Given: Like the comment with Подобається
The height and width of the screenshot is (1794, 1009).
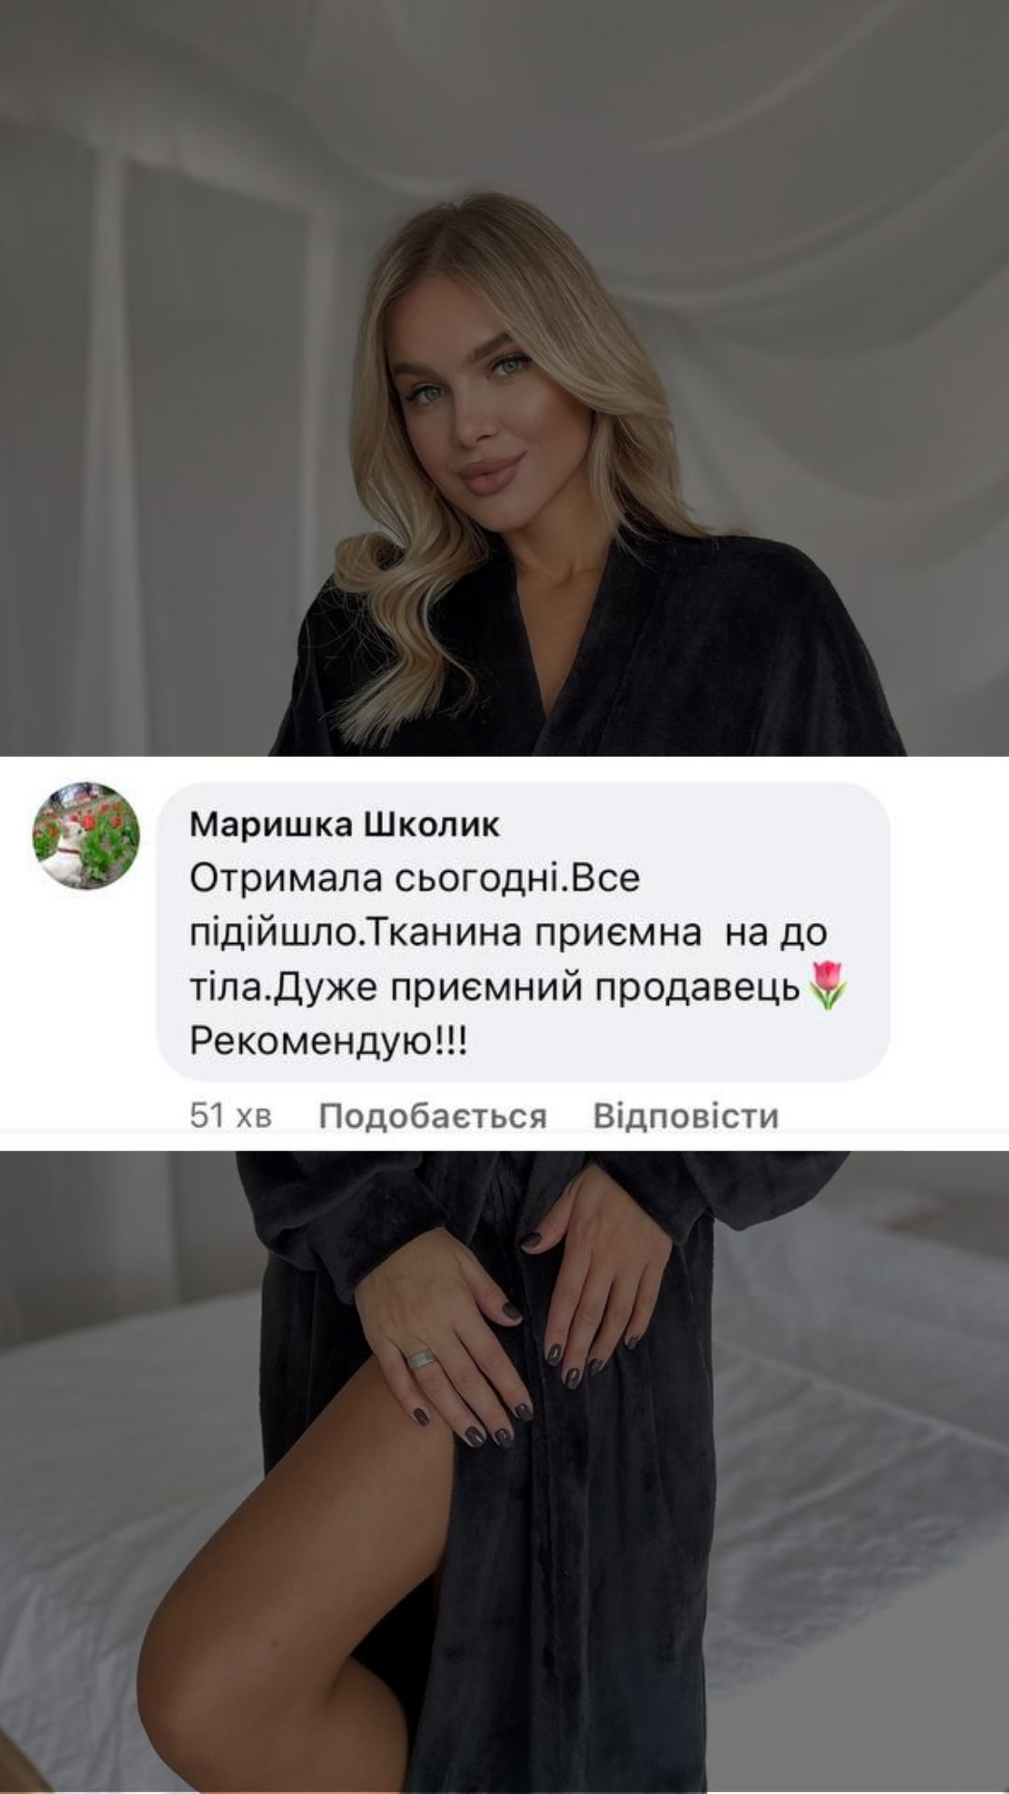Looking at the screenshot, I should 433,1116.
